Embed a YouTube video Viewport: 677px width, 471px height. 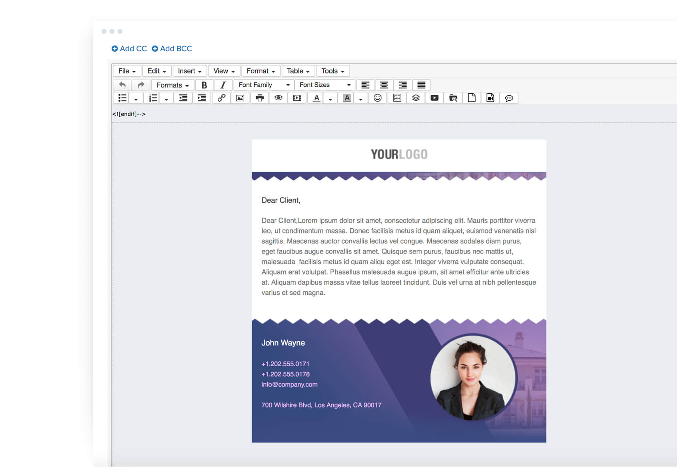pyautogui.click(x=435, y=98)
